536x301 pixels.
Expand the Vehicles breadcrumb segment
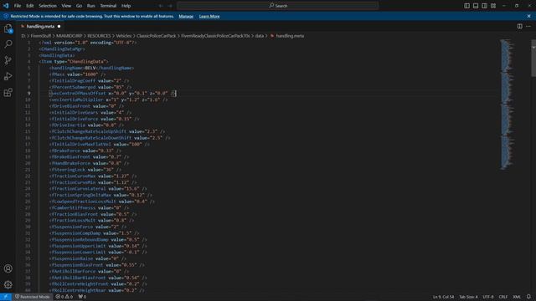[x=124, y=36]
